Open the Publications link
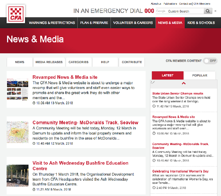The image size is (221, 196). pyautogui.click(x=170, y=4)
